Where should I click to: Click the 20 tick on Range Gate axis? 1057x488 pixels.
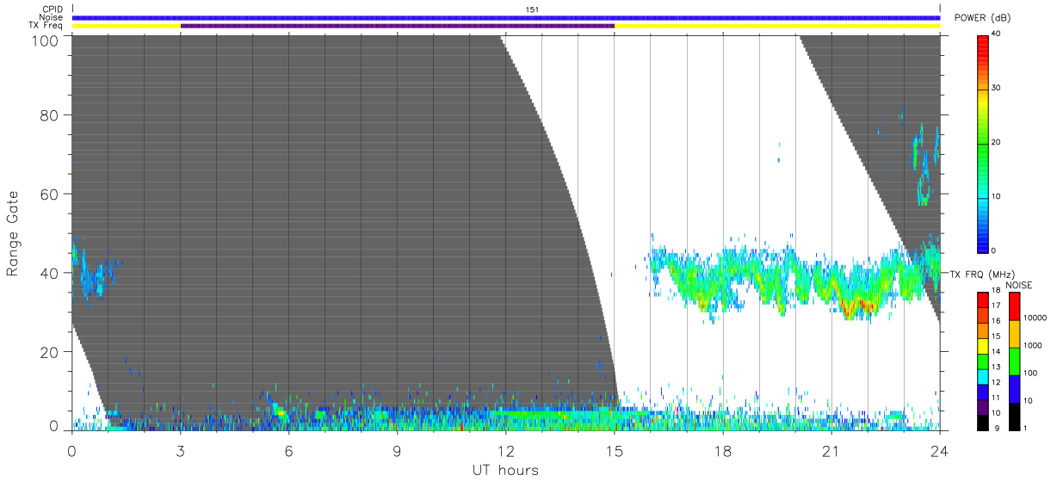50,352
